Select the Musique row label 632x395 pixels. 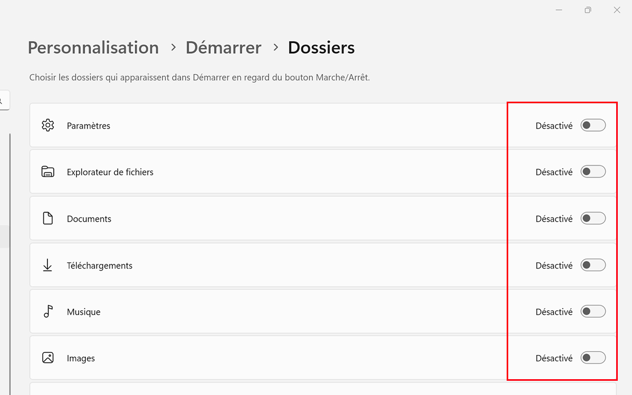click(84, 312)
